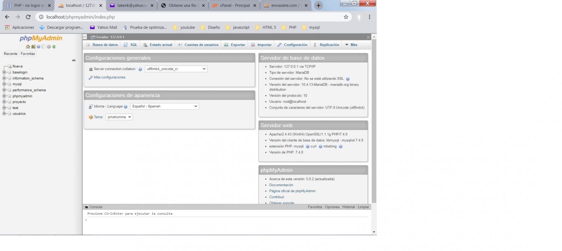Image resolution: width=562 pixels, height=251 pixels.
Task: Open the Bases de datos tab
Action: tap(102, 45)
